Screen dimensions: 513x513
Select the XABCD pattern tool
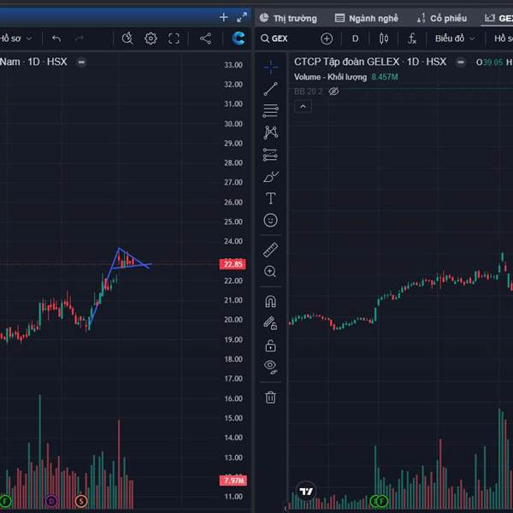pos(270,133)
